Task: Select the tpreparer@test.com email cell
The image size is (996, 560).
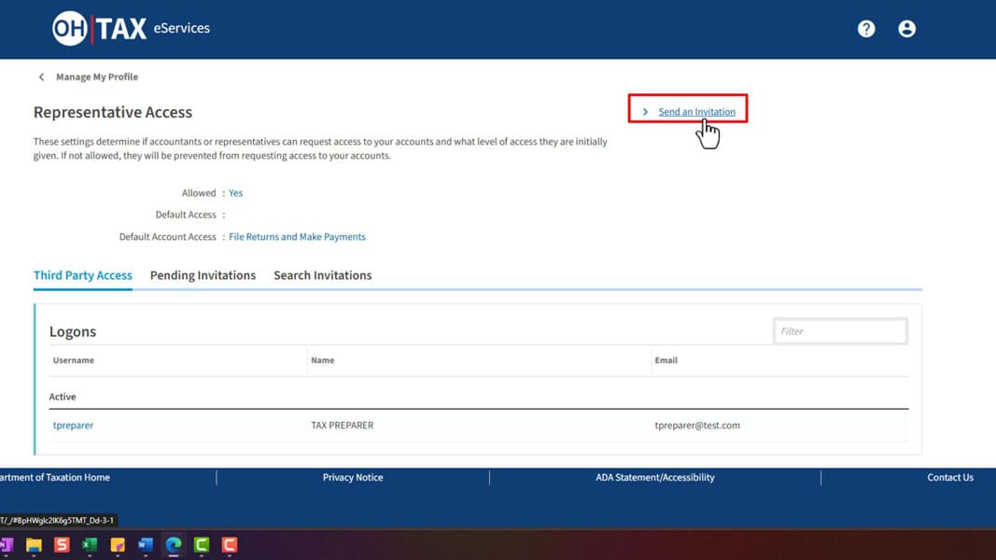Action: pos(696,426)
